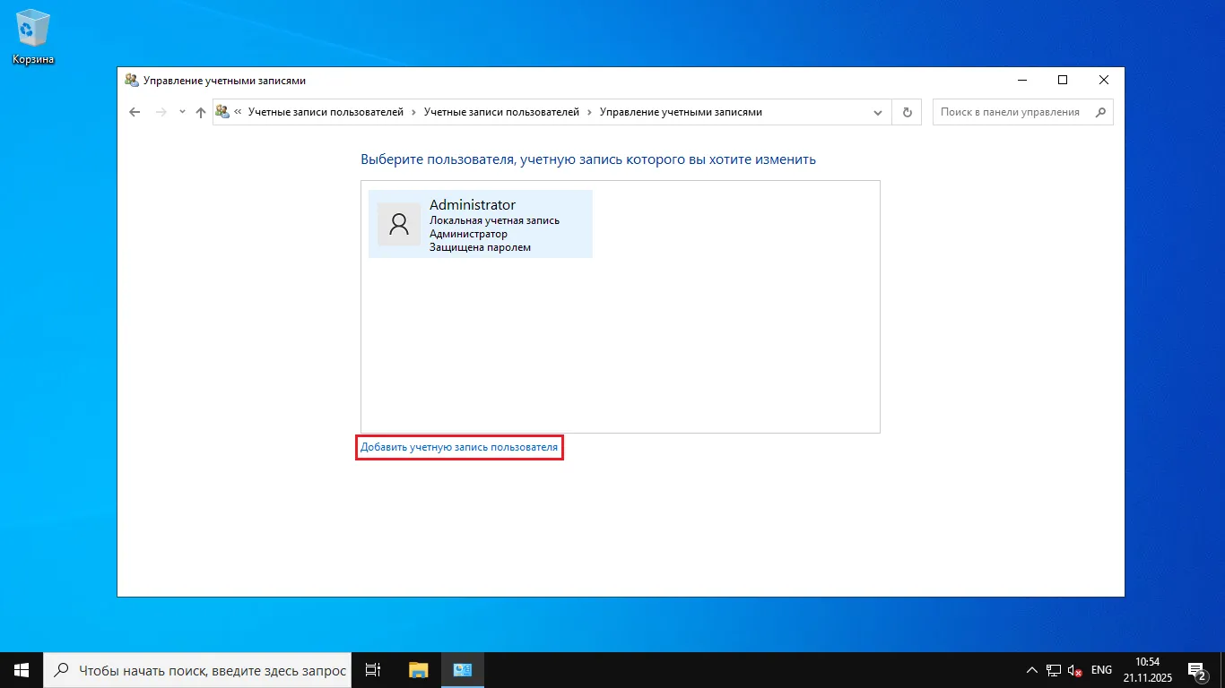Switch input language via ENG indicator

(1101, 670)
